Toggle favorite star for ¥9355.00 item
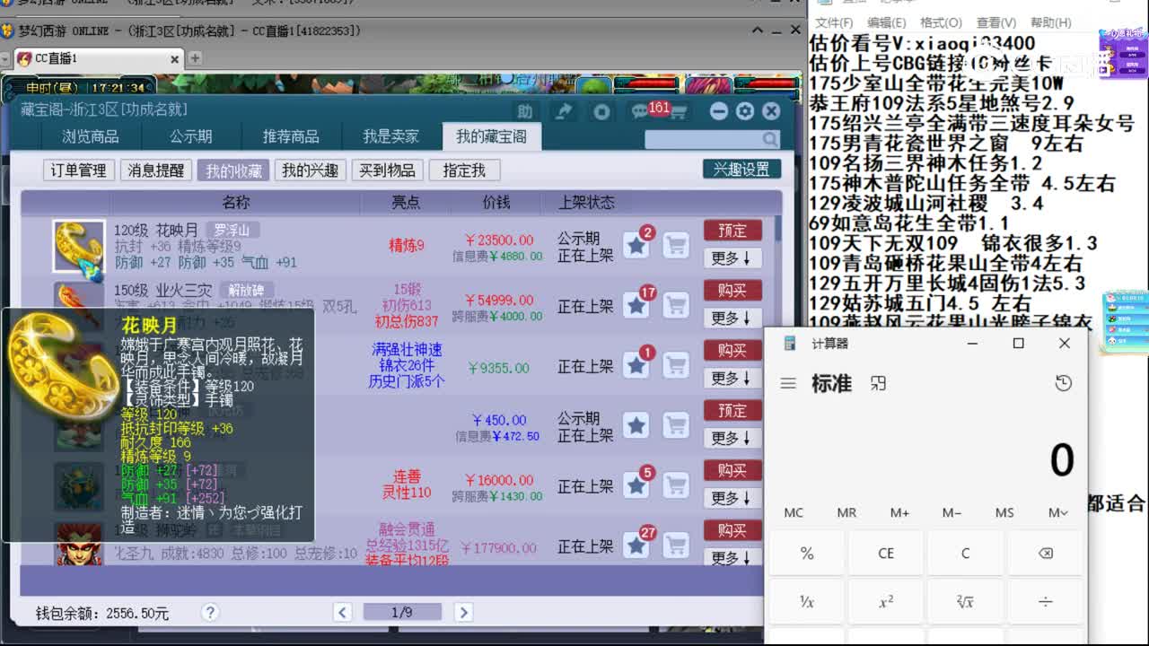1149x646 pixels. (636, 365)
